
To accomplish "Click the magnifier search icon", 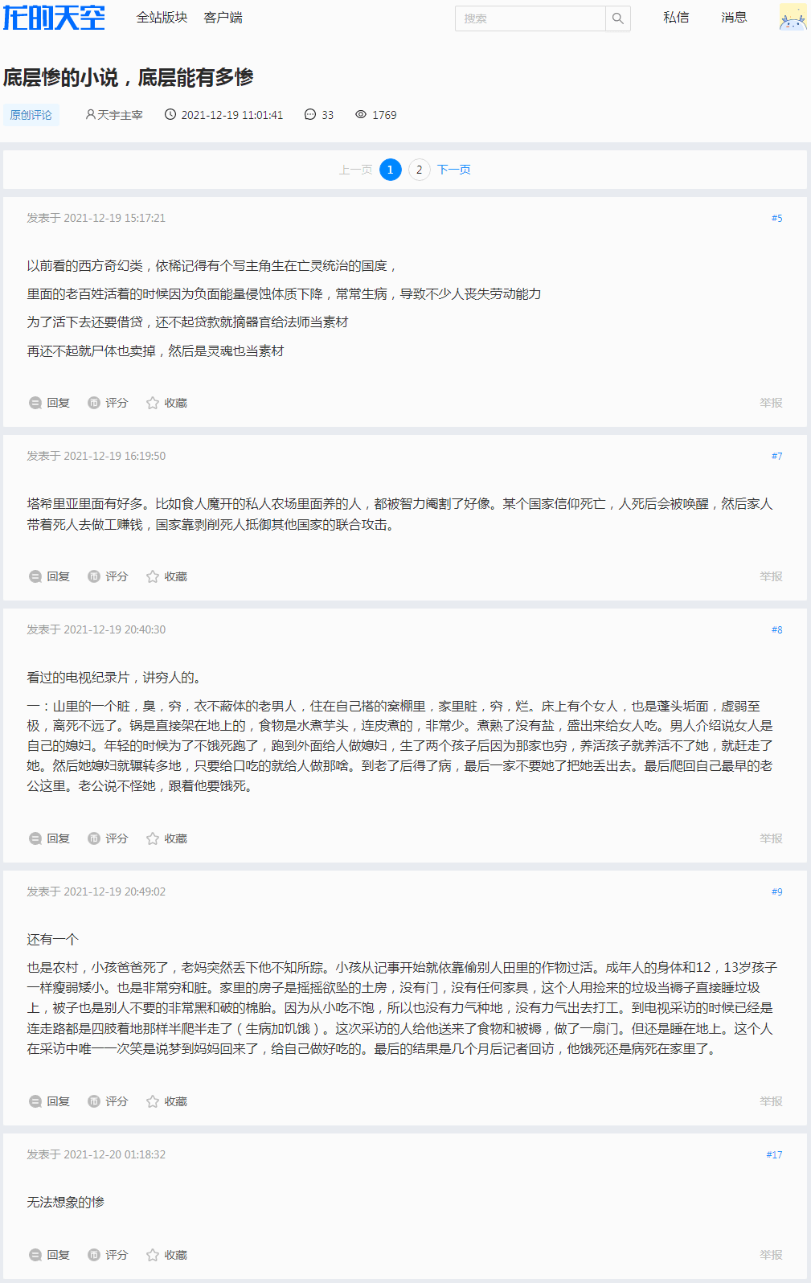I will pyautogui.click(x=617, y=18).
